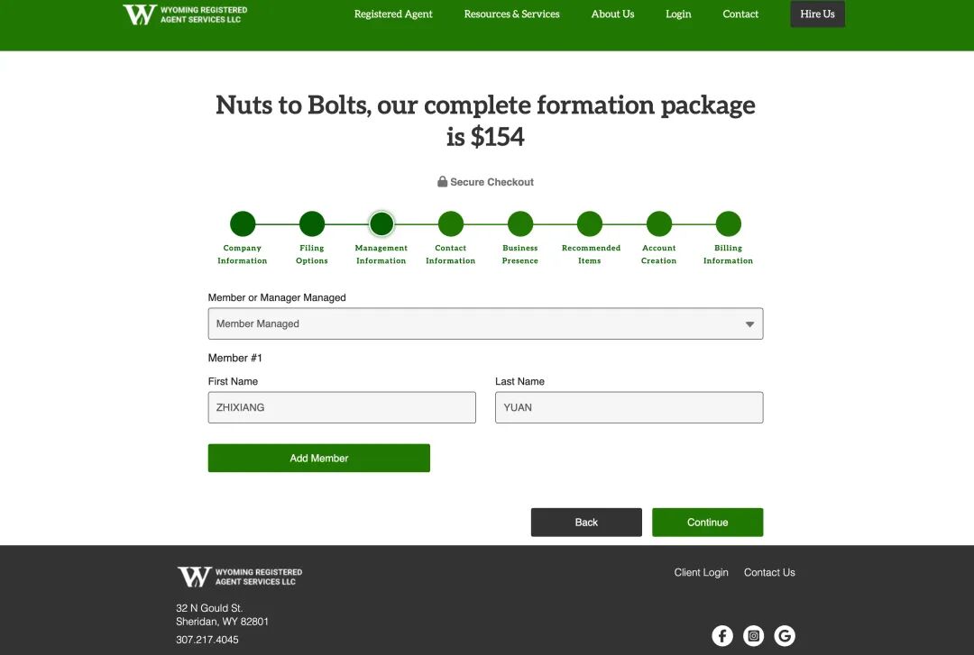Go to Filing Options step circle
The height and width of the screenshot is (655, 974).
tap(312, 223)
